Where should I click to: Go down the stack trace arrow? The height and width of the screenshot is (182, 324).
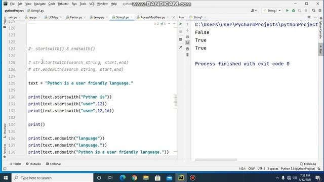pyautogui.click(x=187, y=30)
